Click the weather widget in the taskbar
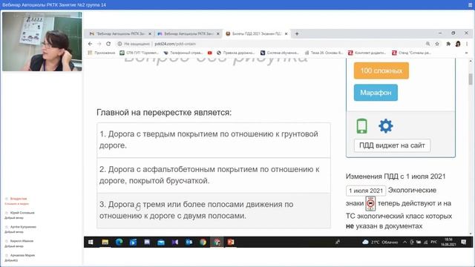Screen dimensions: 475x267 pyautogui.click(x=380, y=243)
